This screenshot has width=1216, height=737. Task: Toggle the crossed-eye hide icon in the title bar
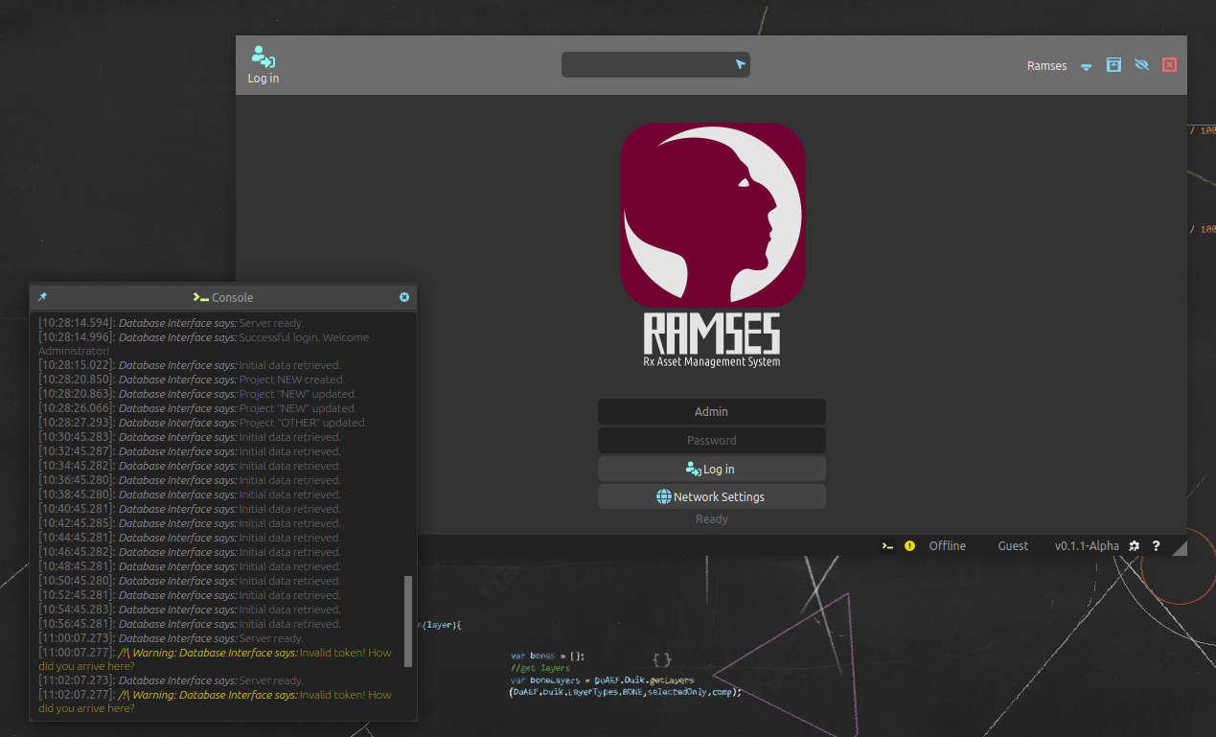click(1141, 65)
